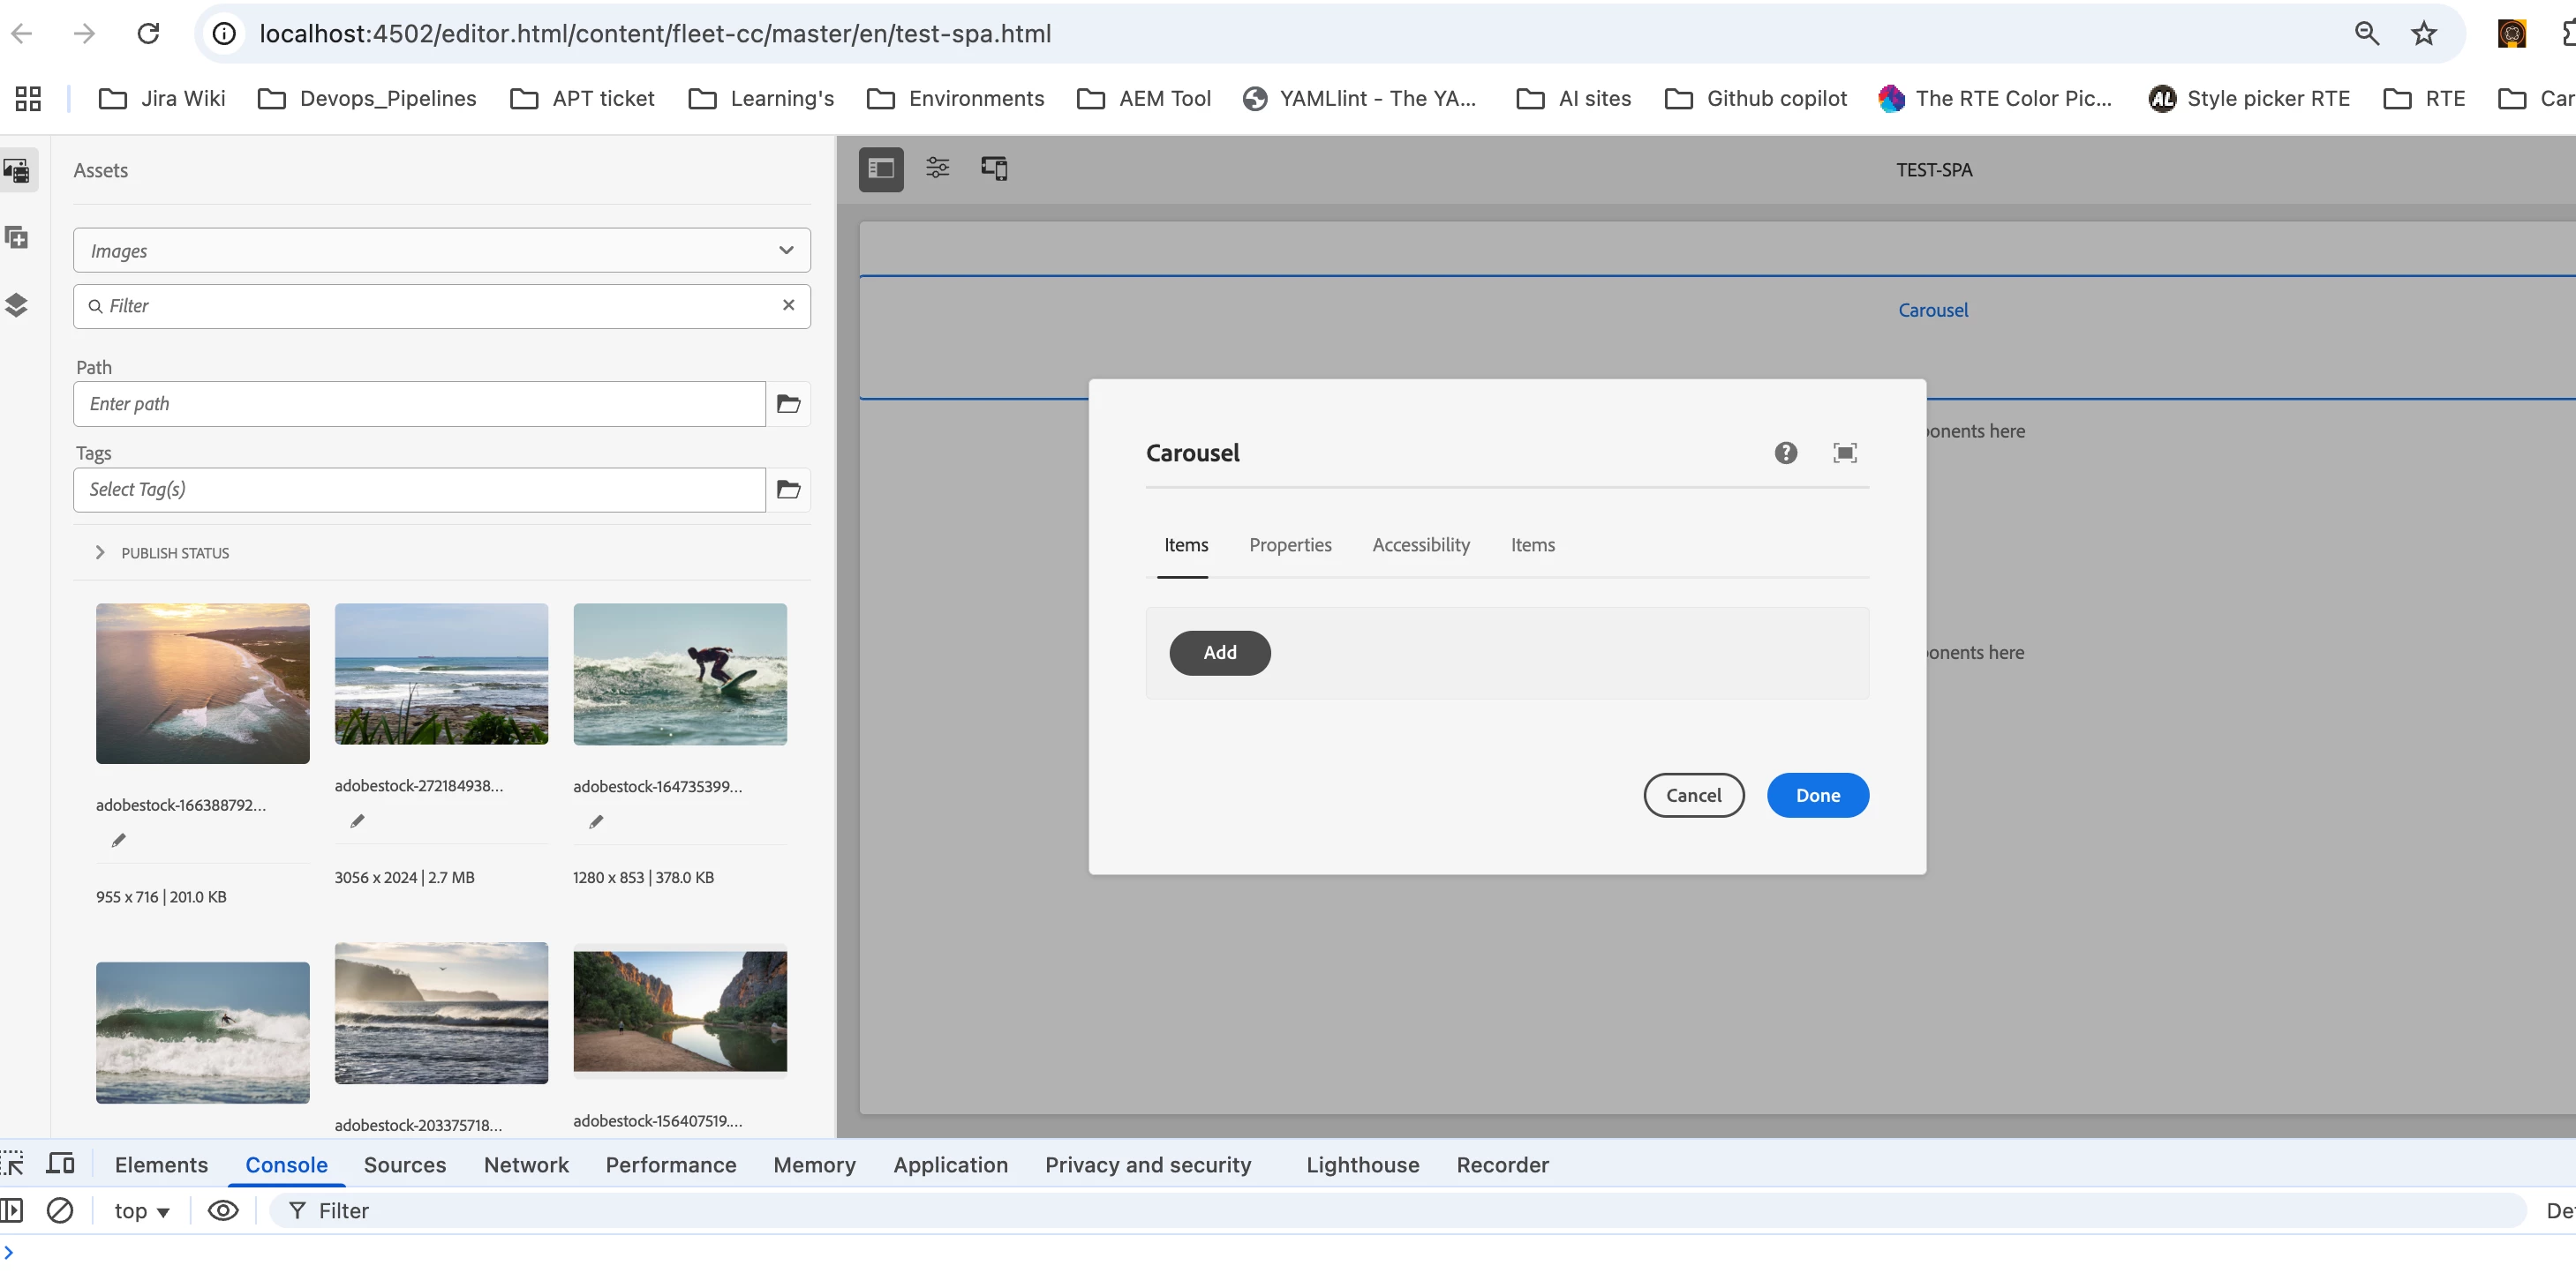Open the emulator device icon

click(x=994, y=168)
